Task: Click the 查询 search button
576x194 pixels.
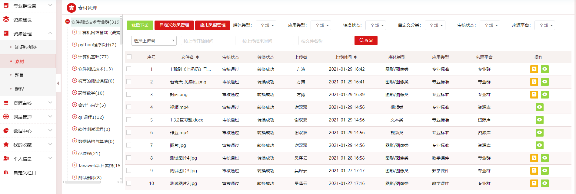Action: point(366,40)
